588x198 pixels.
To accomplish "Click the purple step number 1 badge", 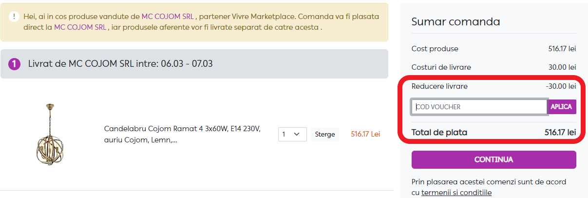I will pos(15,64).
